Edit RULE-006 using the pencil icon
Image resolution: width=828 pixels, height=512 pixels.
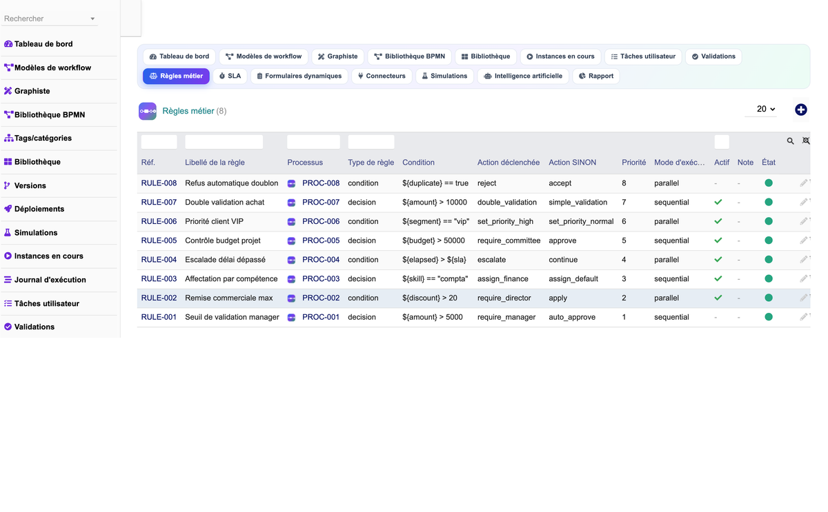point(803,222)
